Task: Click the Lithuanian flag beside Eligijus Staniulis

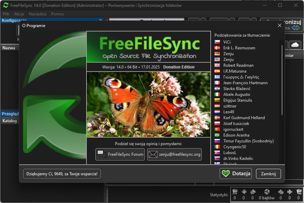Action: click(217, 100)
